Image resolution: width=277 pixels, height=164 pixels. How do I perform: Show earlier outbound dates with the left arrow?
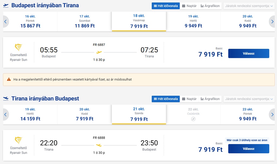tap(5, 22)
